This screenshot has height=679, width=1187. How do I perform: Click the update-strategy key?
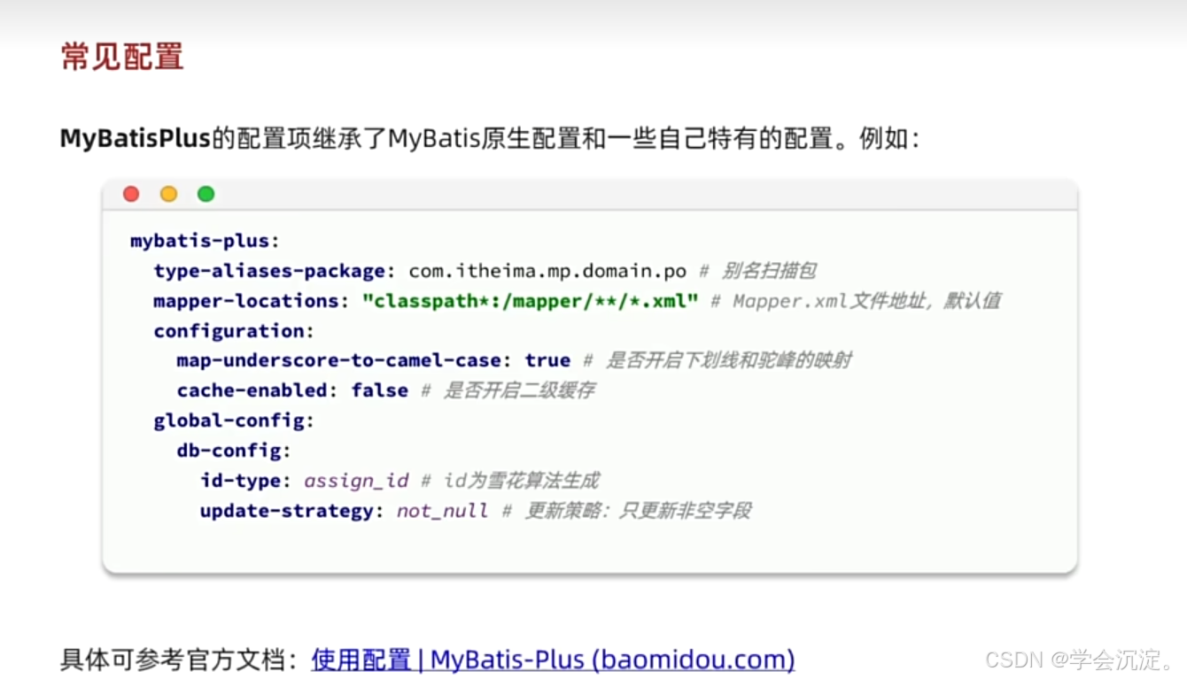tap(292, 511)
